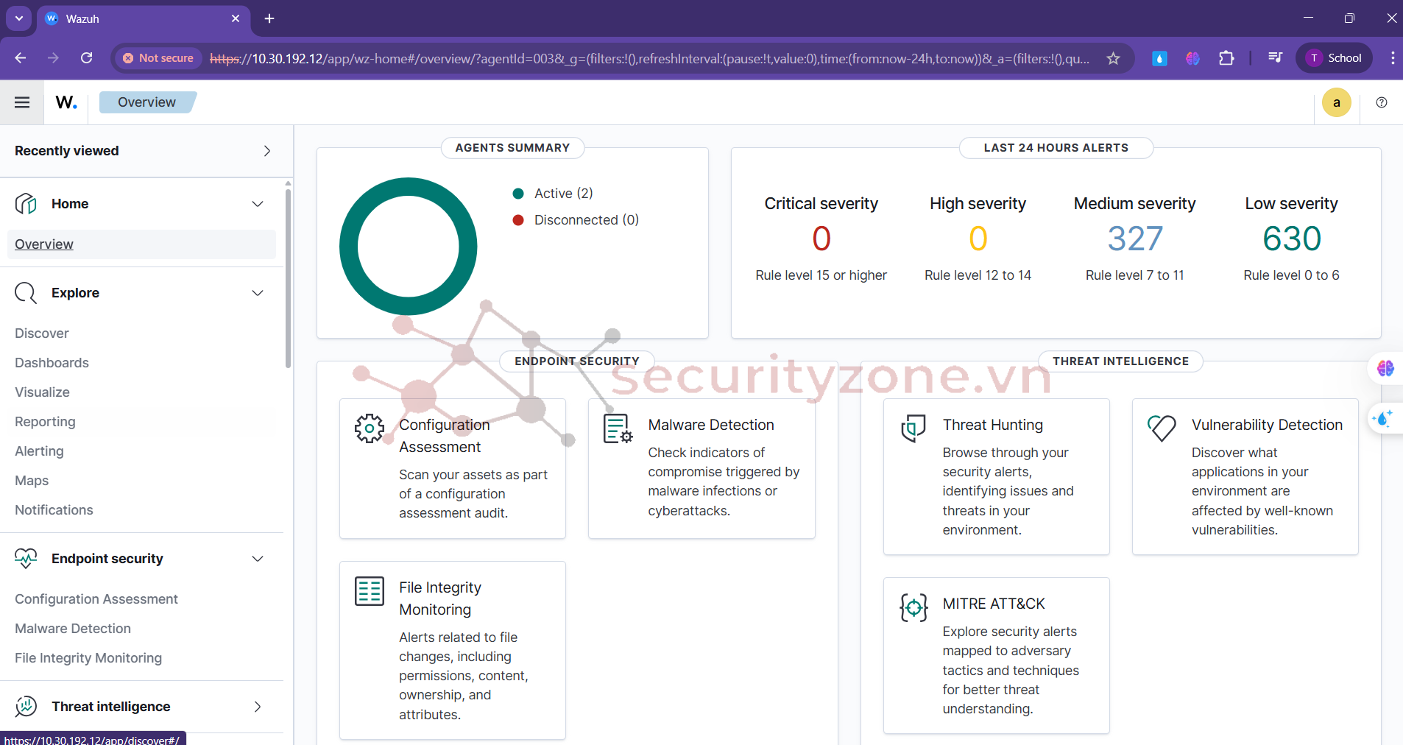The height and width of the screenshot is (745, 1403).
Task: Bookmark this page with star icon
Action: [x=1113, y=58]
